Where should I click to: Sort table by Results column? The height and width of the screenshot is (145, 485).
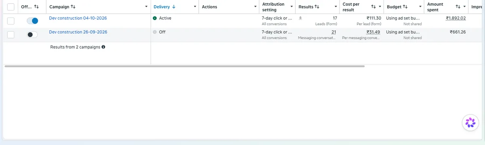pyautogui.click(x=309, y=7)
